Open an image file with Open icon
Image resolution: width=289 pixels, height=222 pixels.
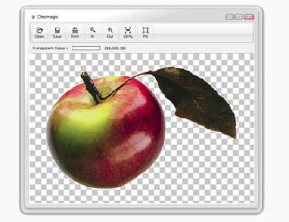[40, 33]
